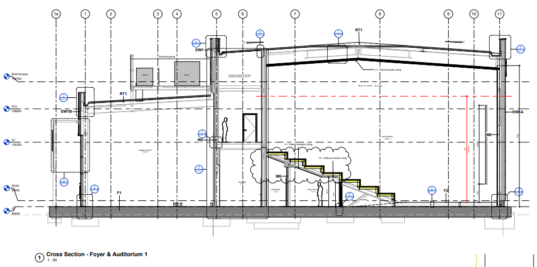This screenshot has height=267, width=537.
Task: Select the standing human figure near the door
Action: (226, 130)
